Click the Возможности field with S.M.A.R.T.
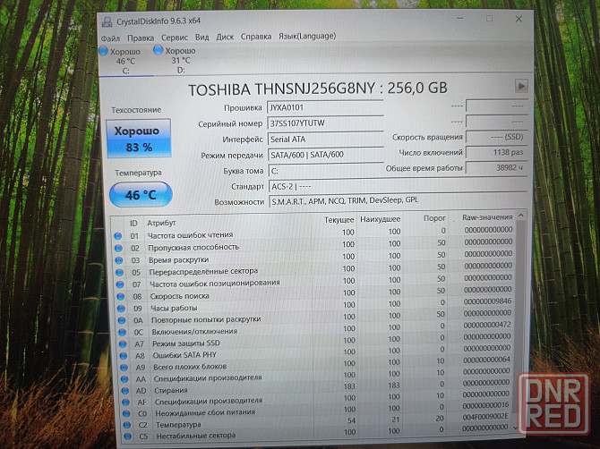Screen dimensions: 600x449 pyautogui.click(x=399, y=200)
